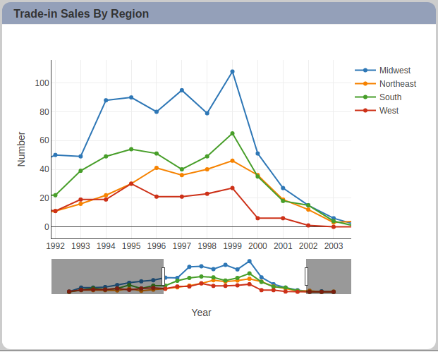Click the 1996 x-axis label
This screenshot has height=352, width=438.
[157, 246]
